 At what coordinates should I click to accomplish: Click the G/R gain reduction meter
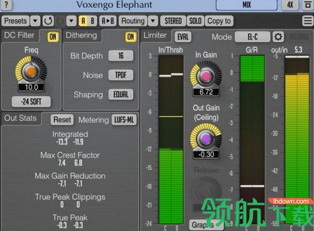(252, 140)
